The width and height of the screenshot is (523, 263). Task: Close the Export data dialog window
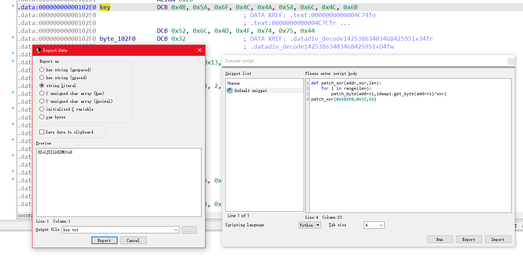click(200, 50)
